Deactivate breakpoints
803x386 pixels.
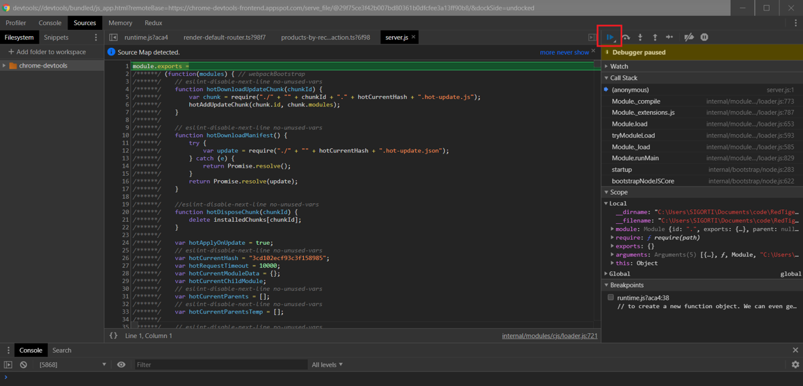coord(689,37)
